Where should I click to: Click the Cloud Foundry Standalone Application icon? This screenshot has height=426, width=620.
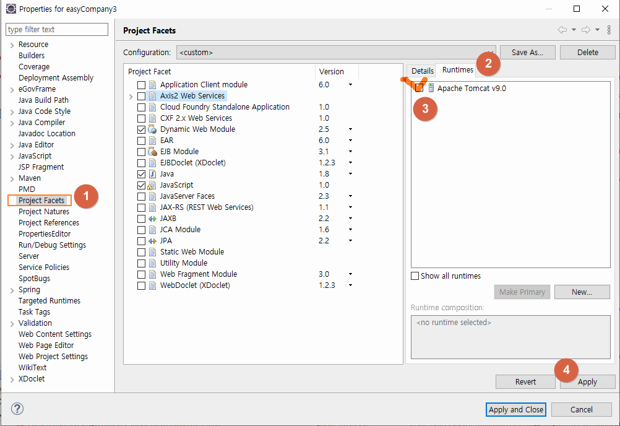pyautogui.click(x=152, y=107)
